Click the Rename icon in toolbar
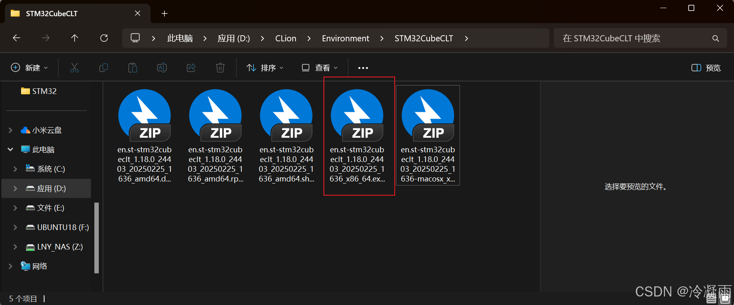734x305 pixels. [162, 68]
